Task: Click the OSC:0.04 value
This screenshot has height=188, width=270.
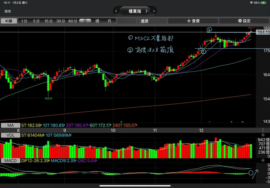Action: (87, 161)
